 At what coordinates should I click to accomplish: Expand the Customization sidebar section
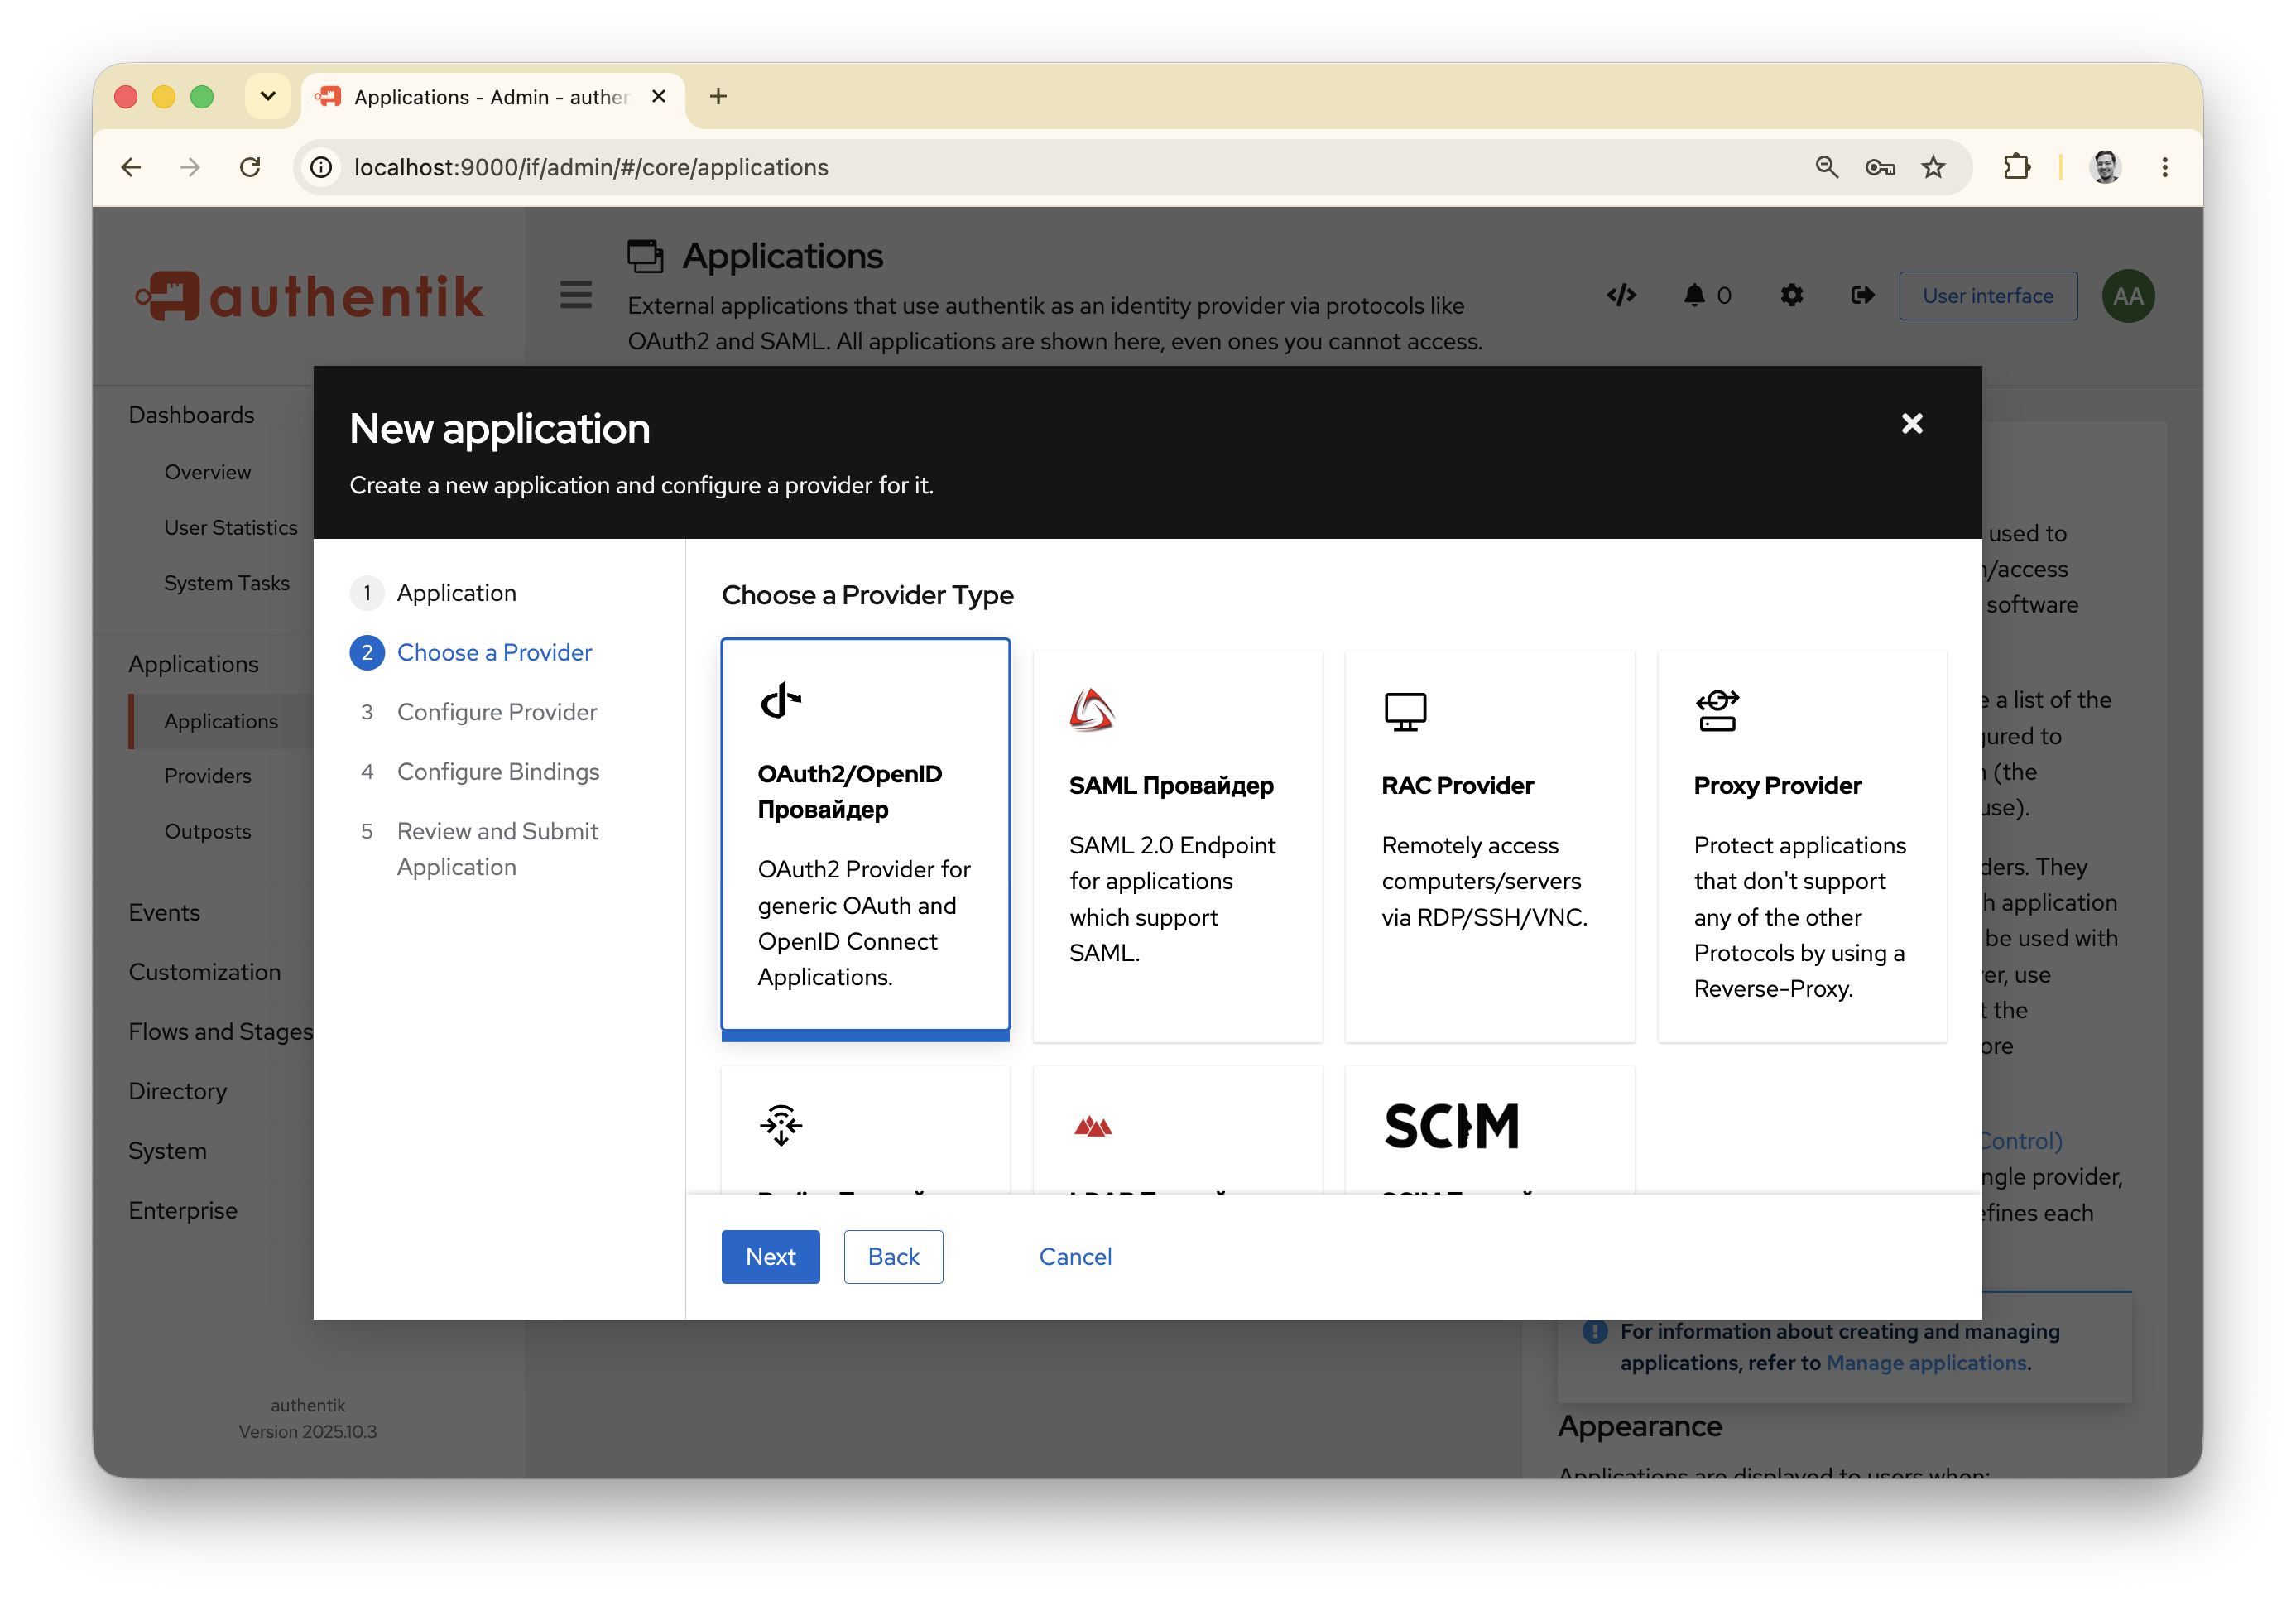click(204, 972)
